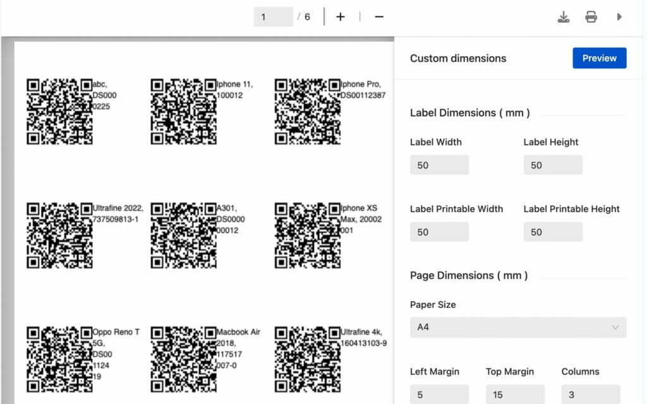Image resolution: width=647 pixels, height=404 pixels.
Task: Print the label sheet
Action: coord(591,16)
